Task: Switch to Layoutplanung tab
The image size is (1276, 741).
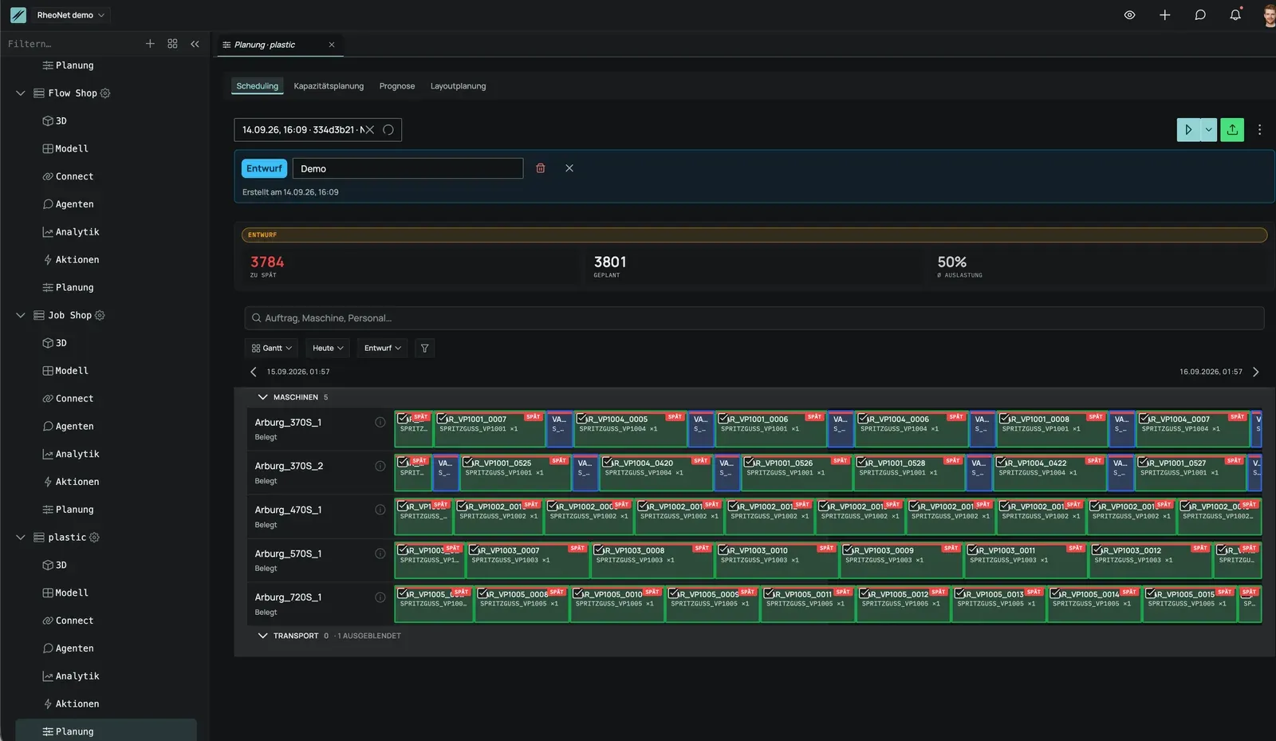Action: pyautogui.click(x=458, y=86)
